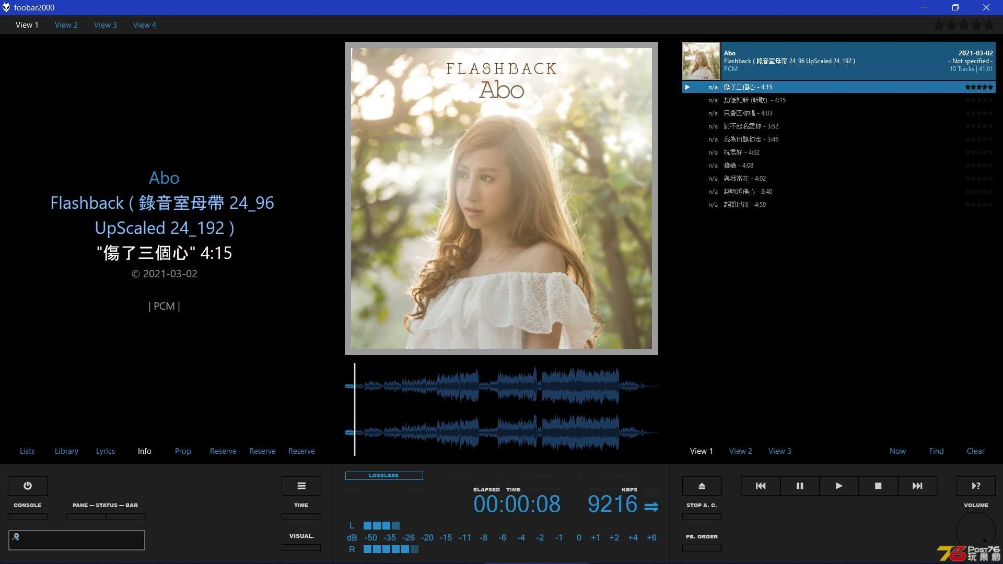Viewport: 1003px width, 564px height.
Task: Click the Abo album header in the playlist
Action: tap(839, 61)
